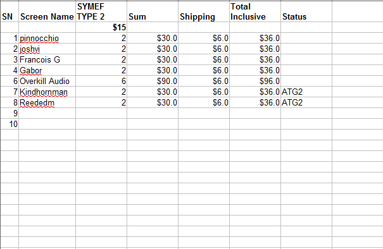This screenshot has width=383, height=249.
Task: Select the Kindhornman name cell
Action: pos(47,92)
